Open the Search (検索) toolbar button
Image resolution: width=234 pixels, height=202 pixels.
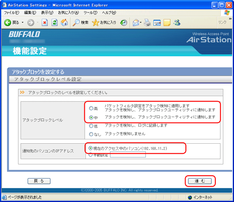tap(81, 22)
